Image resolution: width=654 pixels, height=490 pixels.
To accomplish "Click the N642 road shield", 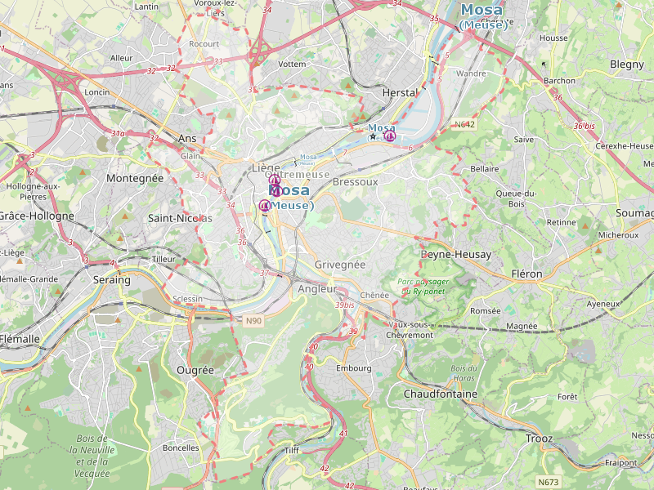I will click(465, 124).
